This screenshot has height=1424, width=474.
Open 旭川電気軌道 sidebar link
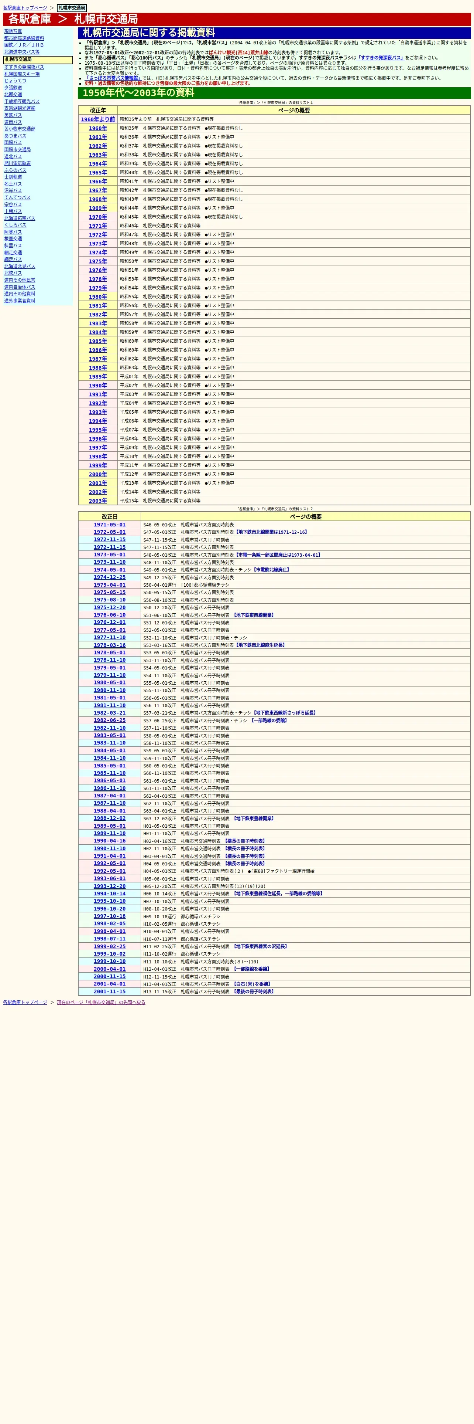coord(18,164)
